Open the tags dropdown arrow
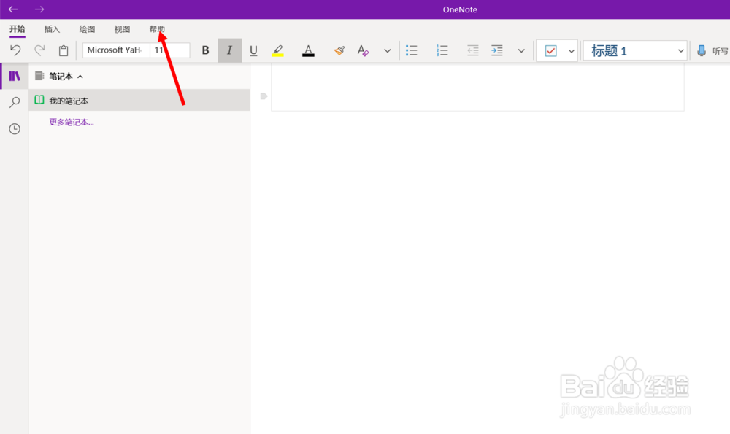The height and width of the screenshot is (434, 730). tap(572, 51)
